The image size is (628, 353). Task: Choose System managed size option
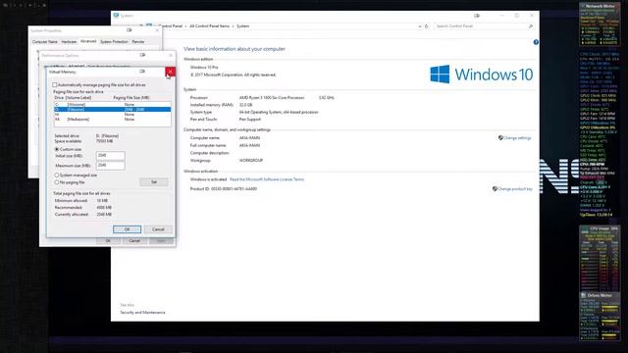coord(57,176)
